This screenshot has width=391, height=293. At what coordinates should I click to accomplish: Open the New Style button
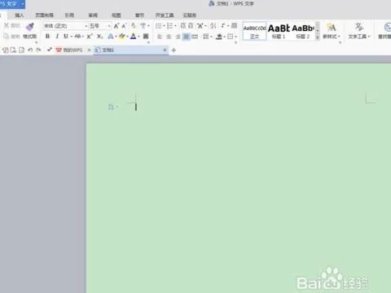[332, 31]
